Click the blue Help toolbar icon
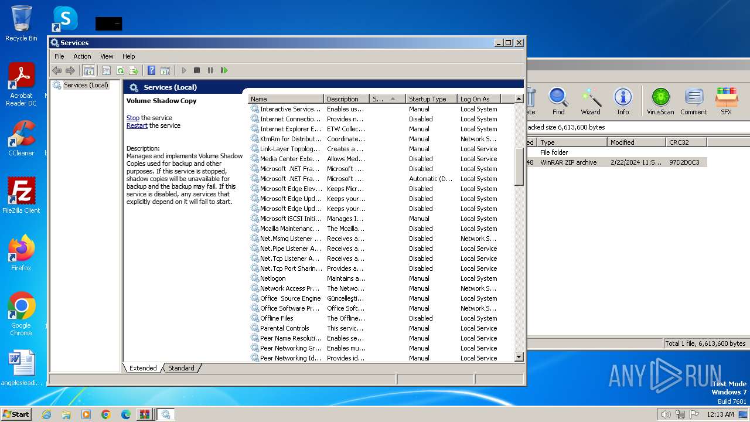 tap(151, 70)
